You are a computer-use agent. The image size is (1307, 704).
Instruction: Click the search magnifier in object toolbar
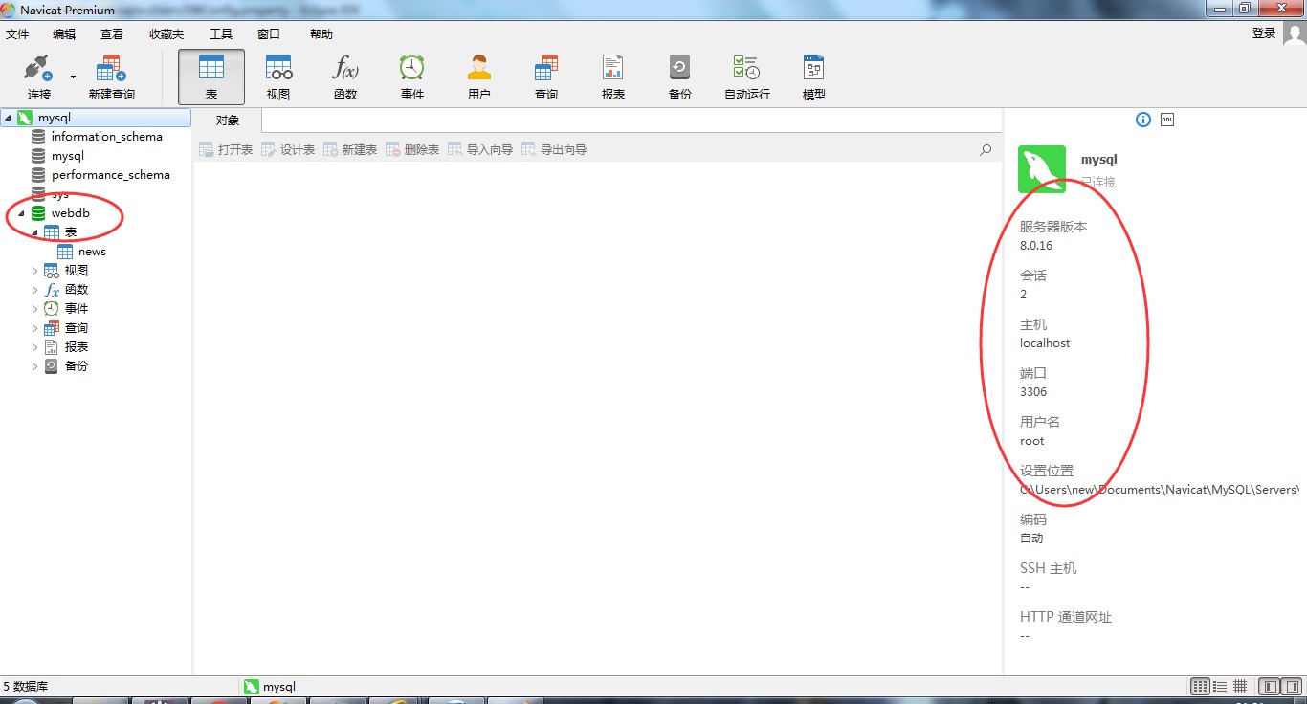tap(986, 149)
